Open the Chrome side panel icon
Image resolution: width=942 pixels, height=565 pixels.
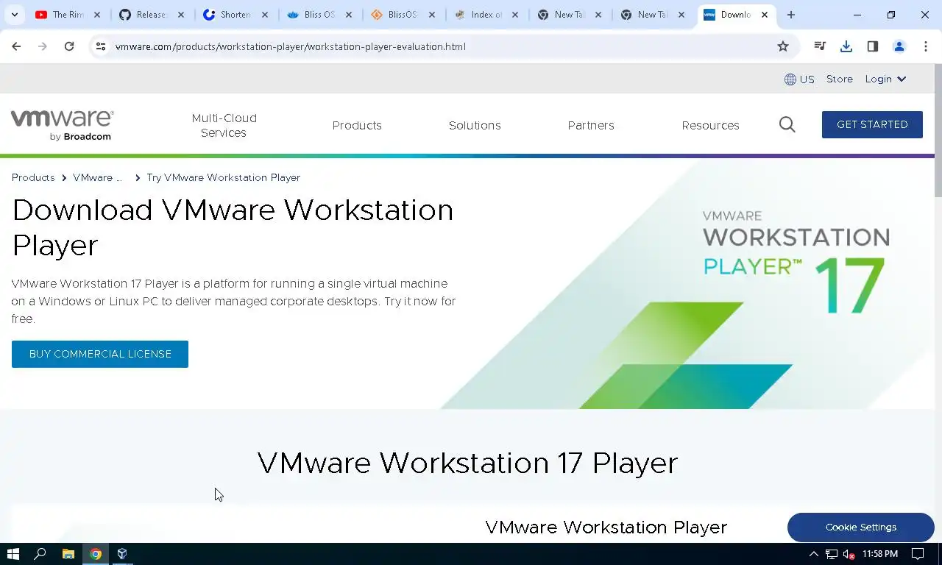pos(873,46)
